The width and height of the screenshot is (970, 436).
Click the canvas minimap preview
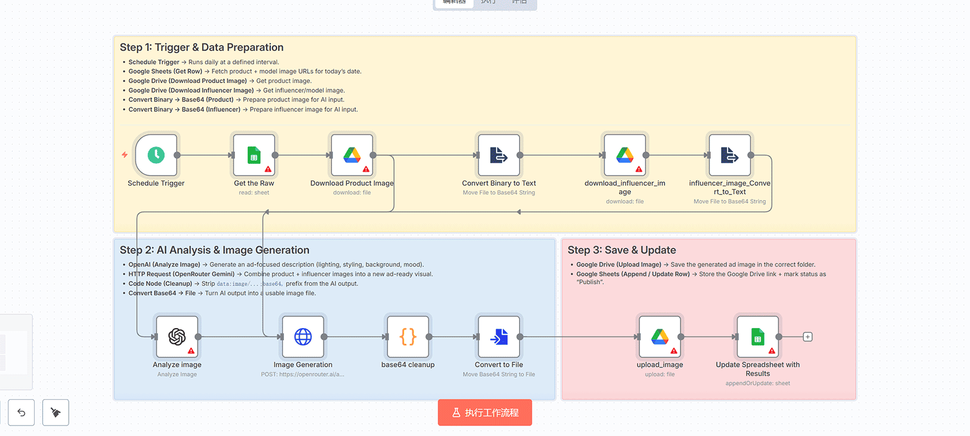pos(14,352)
